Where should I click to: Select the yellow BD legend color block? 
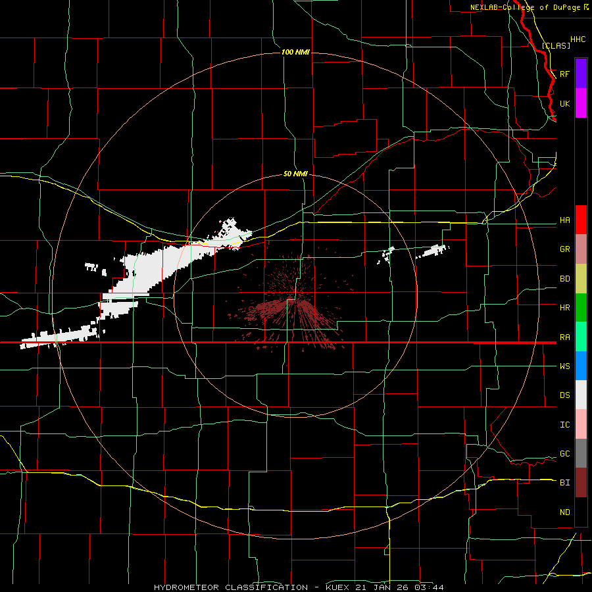click(x=581, y=279)
